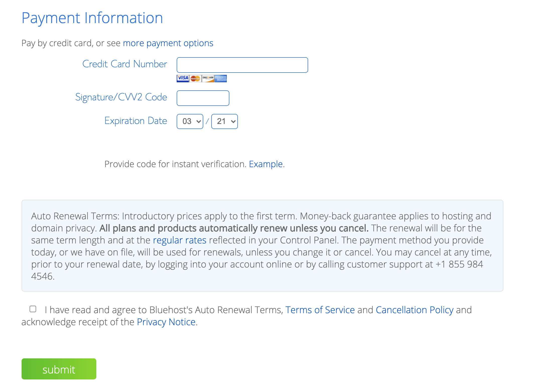Click the Credit Card Number label
Viewport: 545px width, 390px height.
click(x=125, y=64)
